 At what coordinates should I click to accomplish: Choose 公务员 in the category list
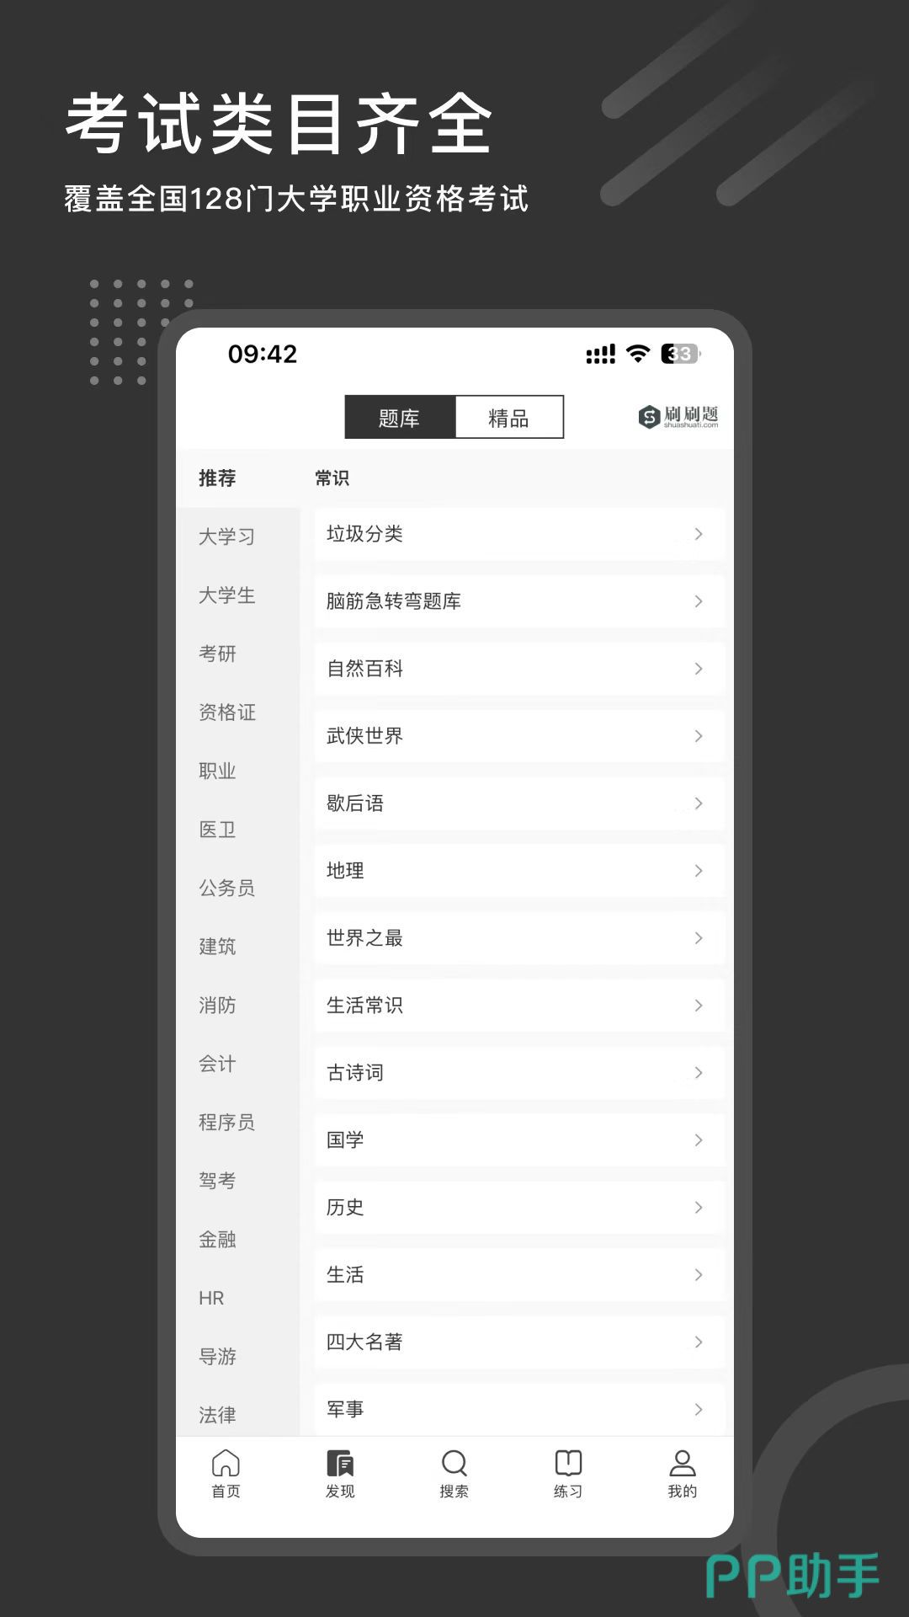pyautogui.click(x=226, y=888)
